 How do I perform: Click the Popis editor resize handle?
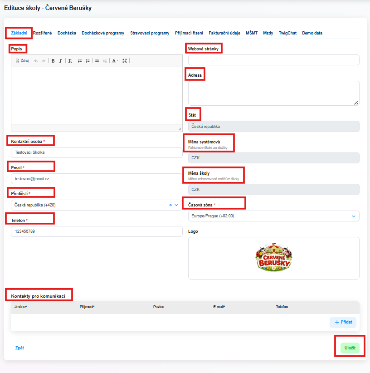coord(180,129)
